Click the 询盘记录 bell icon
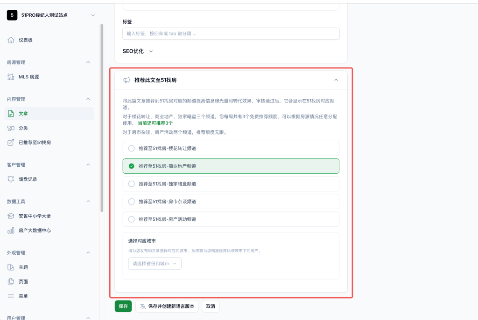 (x=11, y=179)
